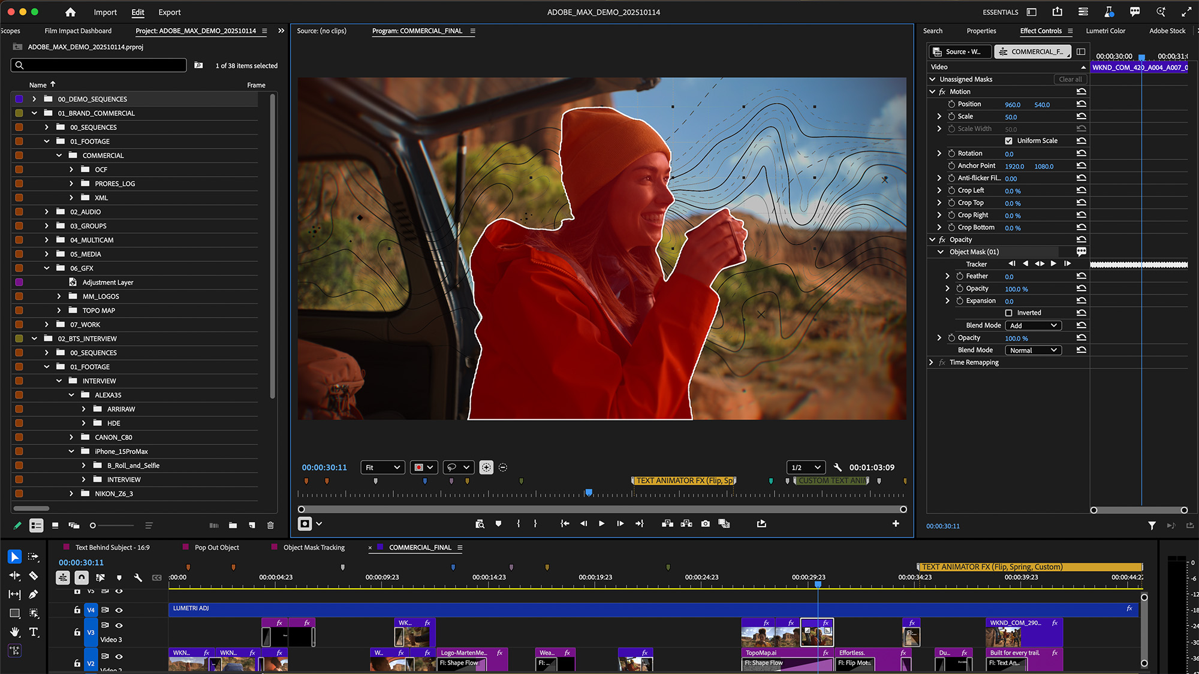
Task: Select the Hand tool
Action: pos(14,632)
